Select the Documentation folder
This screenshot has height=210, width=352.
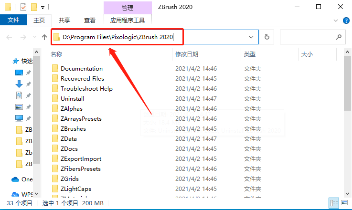(x=82, y=68)
